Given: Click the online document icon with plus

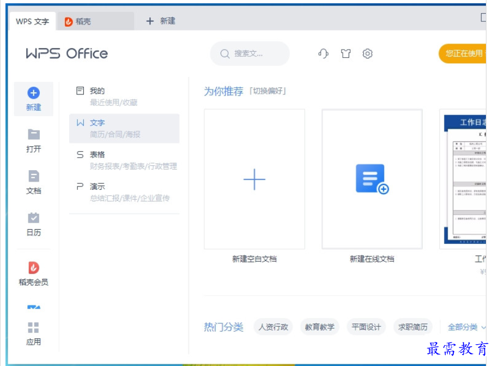Looking at the screenshot, I should (x=372, y=179).
